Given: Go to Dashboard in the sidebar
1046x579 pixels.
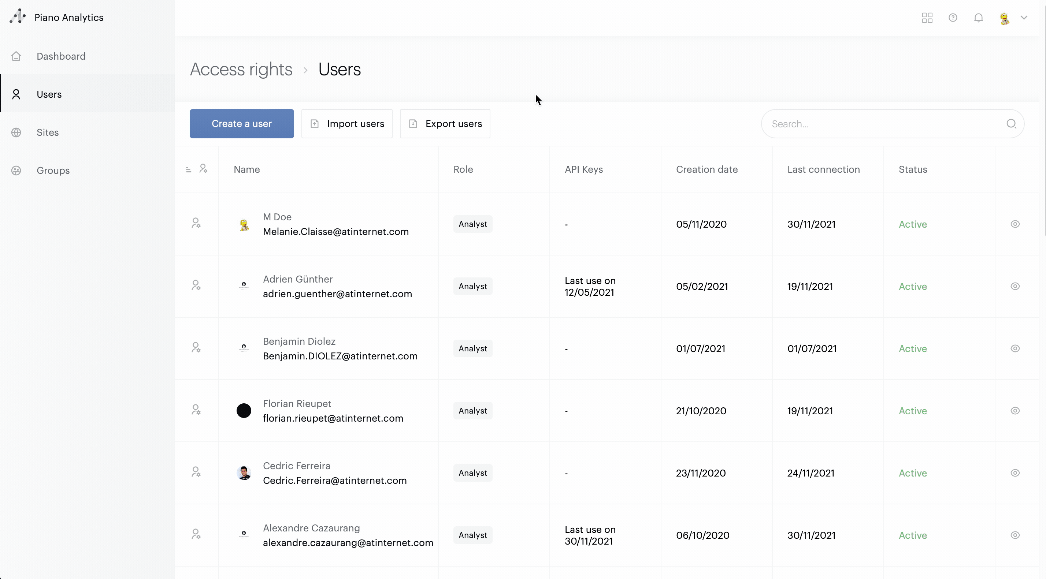Looking at the screenshot, I should tap(61, 56).
